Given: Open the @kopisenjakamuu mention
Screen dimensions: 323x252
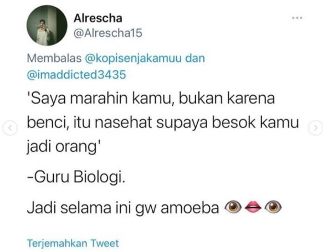Looking at the screenshot, I should coord(134,58).
